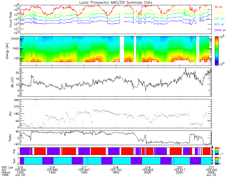Click the '|B| (nT)' axis label

tap(12, 82)
